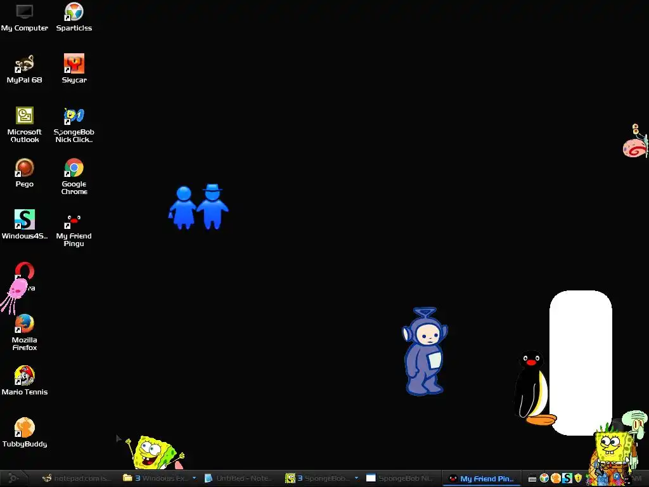Launch the TubbyBuddy desktop shortcut

click(25, 432)
